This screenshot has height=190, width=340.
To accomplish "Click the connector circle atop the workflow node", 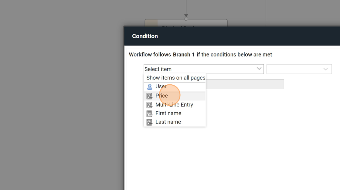I will 186,19.
